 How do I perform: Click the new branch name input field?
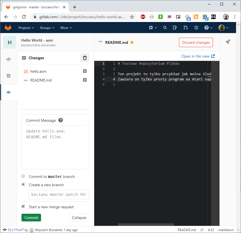[x=59, y=194]
